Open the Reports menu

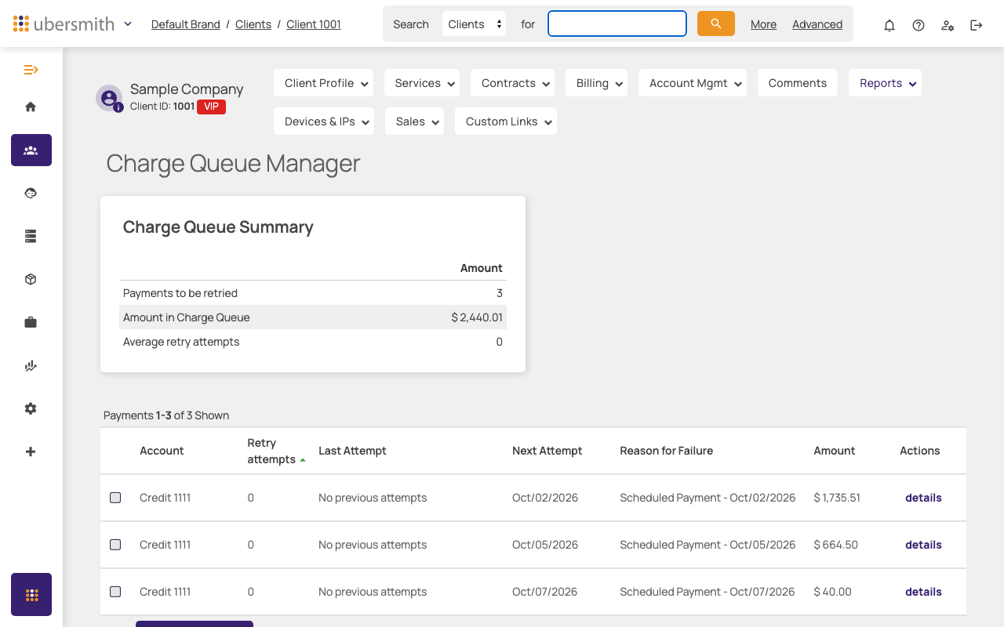click(885, 83)
